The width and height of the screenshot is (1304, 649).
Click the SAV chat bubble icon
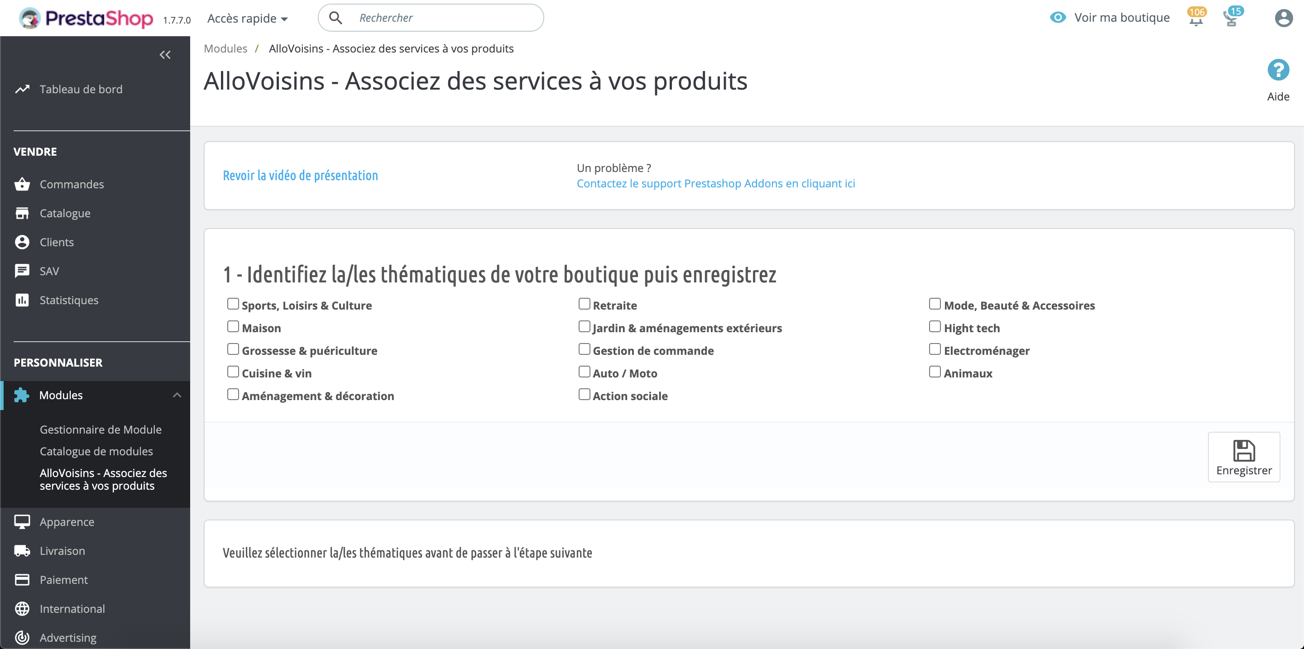pos(22,271)
